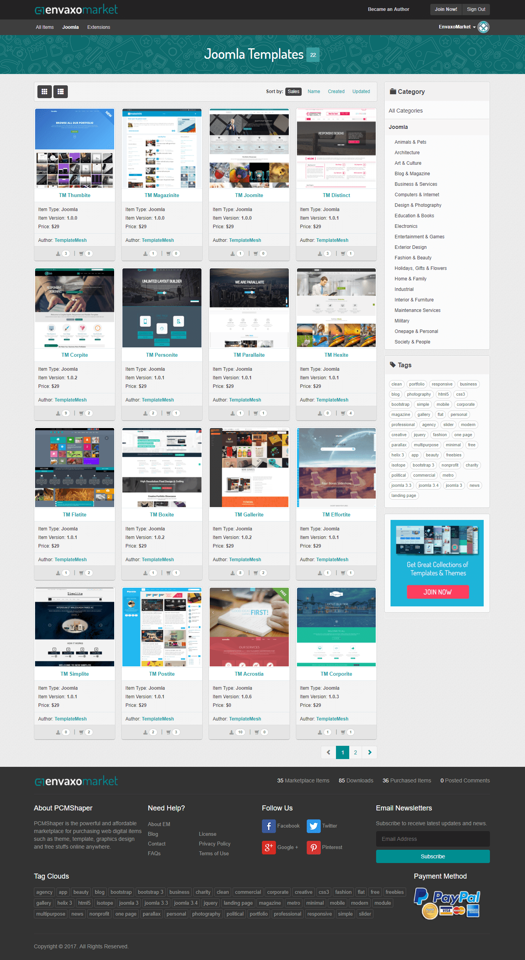Click the folder icon beside Category heading
525x960 pixels.
click(x=393, y=92)
